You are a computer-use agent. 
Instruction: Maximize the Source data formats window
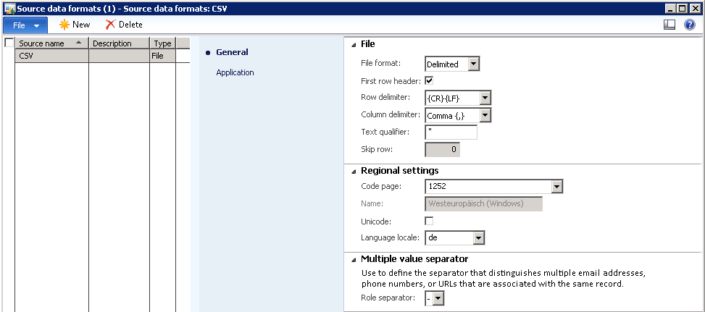[x=683, y=8]
